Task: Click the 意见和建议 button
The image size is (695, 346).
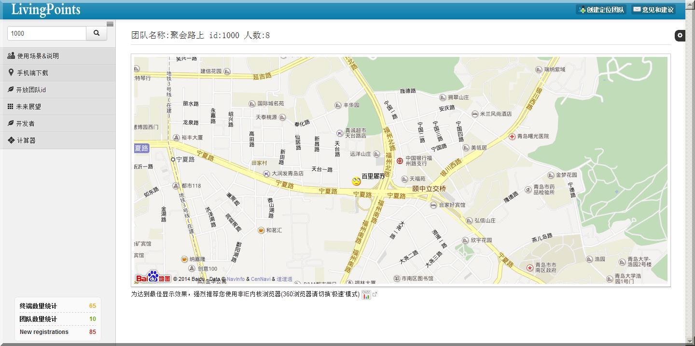Action: point(653,9)
